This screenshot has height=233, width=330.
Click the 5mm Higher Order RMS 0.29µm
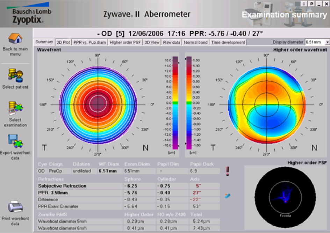(136, 221)
